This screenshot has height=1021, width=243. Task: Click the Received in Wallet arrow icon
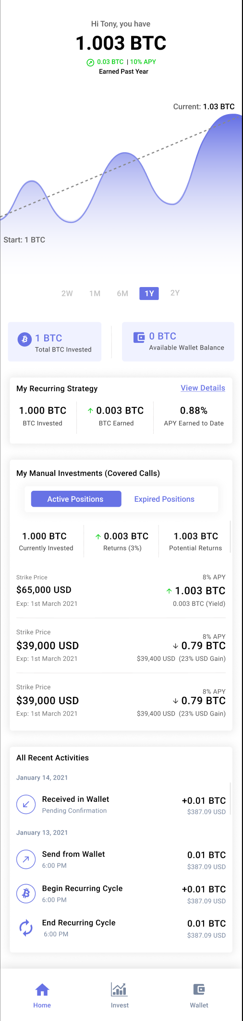click(x=26, y=804)
